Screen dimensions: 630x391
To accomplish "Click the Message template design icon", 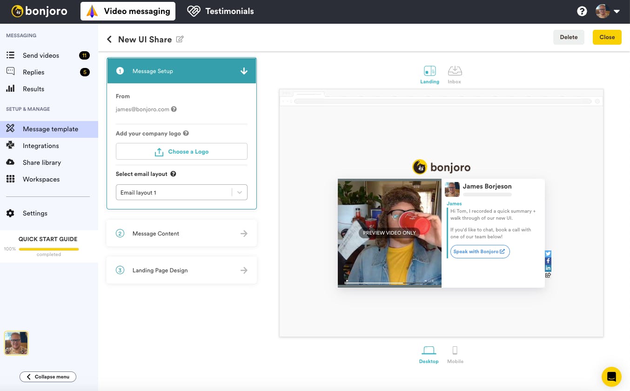I will [10, 128].
